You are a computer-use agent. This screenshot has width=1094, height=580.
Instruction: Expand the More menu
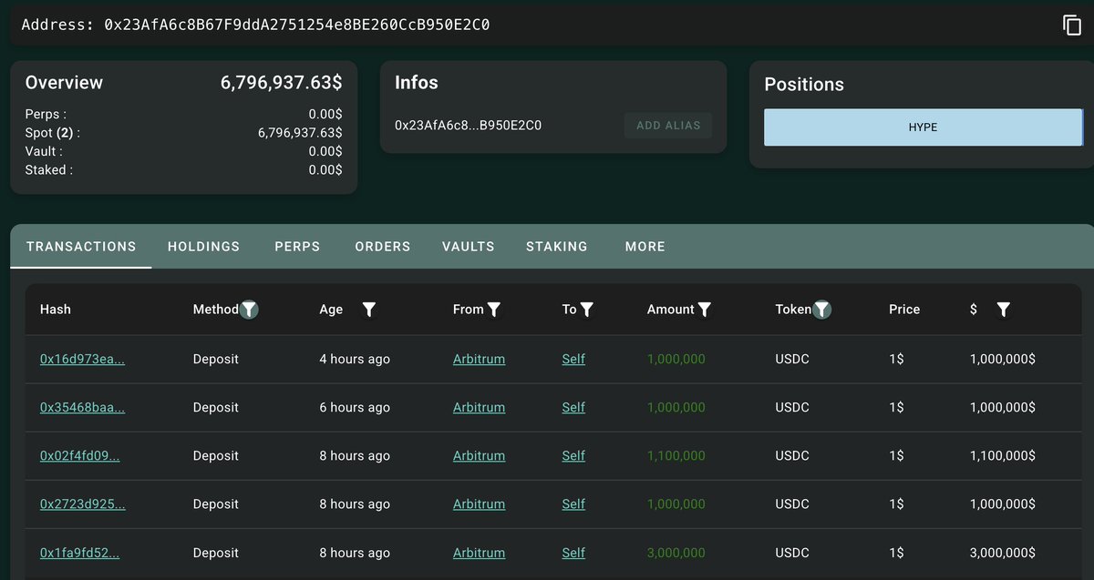click(645, 247)
